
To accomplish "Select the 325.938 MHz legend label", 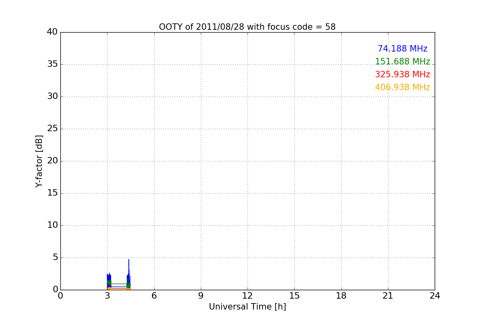I will (x=402, y=74).
